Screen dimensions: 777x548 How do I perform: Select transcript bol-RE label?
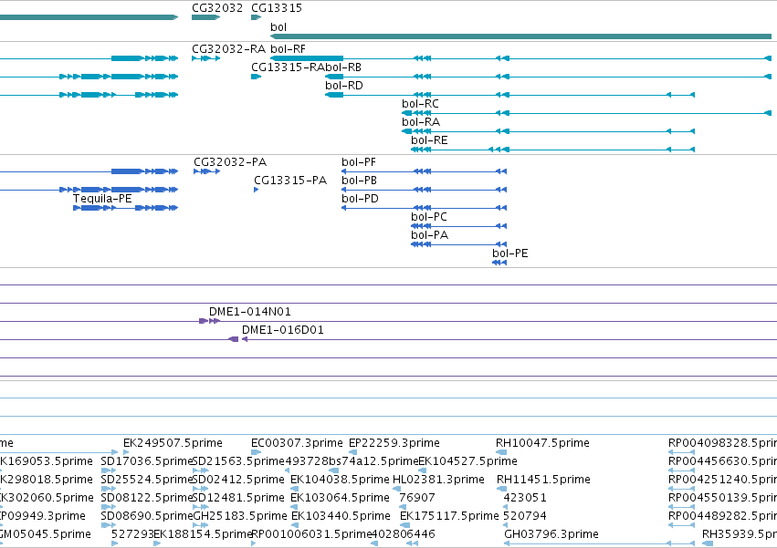[429, 140]
